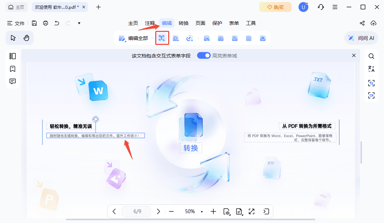This screenshot has height=223, width=384.
Task: Select the 编辑 ribbon tab
Action: [x=167, y=23]
